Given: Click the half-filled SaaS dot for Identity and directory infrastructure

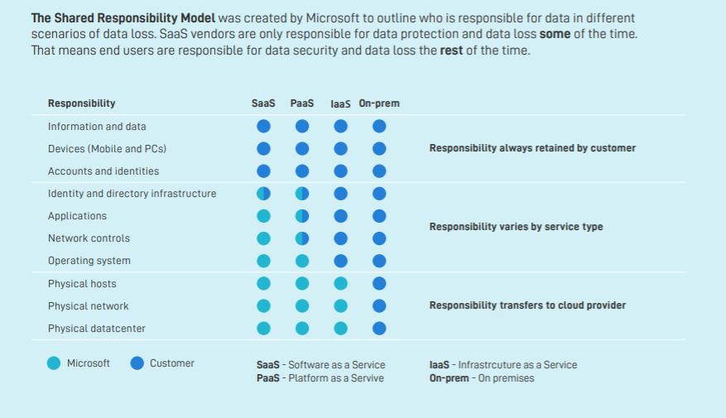Looking at the screenshot, I should [263, 194].
